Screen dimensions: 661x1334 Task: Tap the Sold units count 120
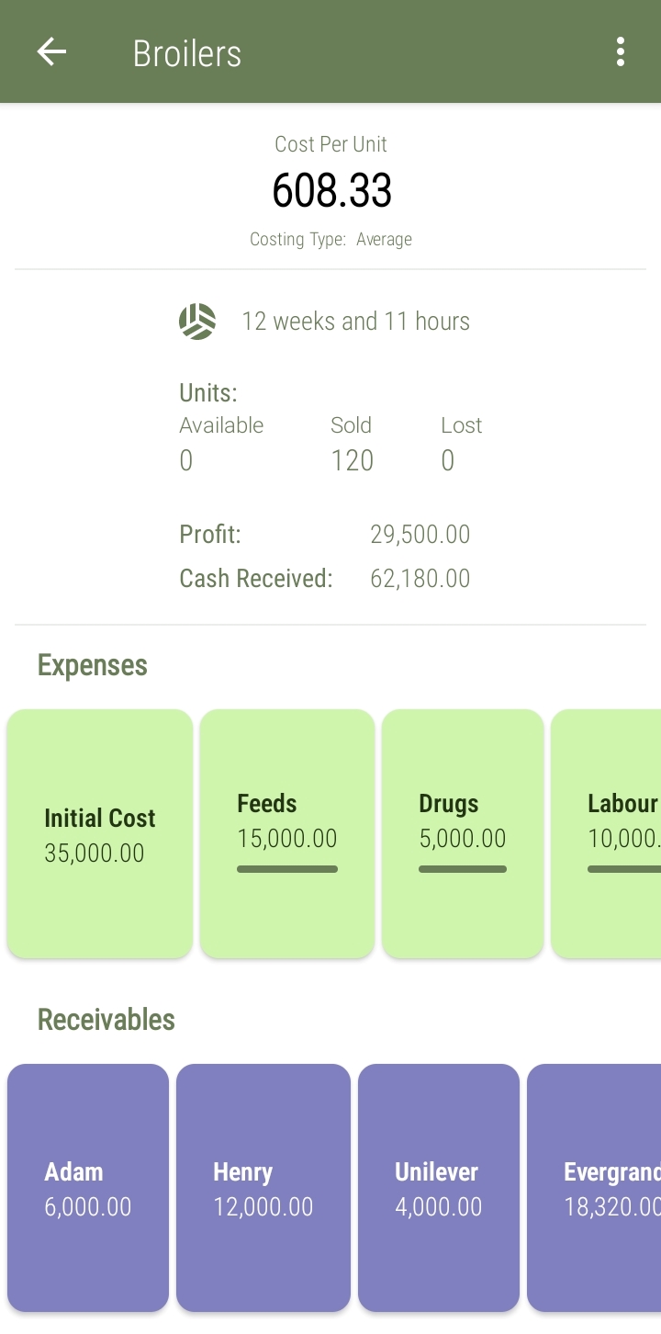tap(352, 459)
